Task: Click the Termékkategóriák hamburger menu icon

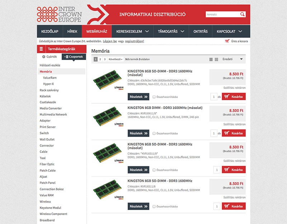Action: click(41, 49)
